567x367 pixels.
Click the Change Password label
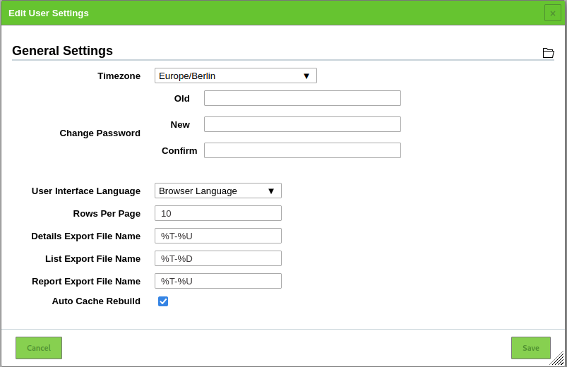100,133
